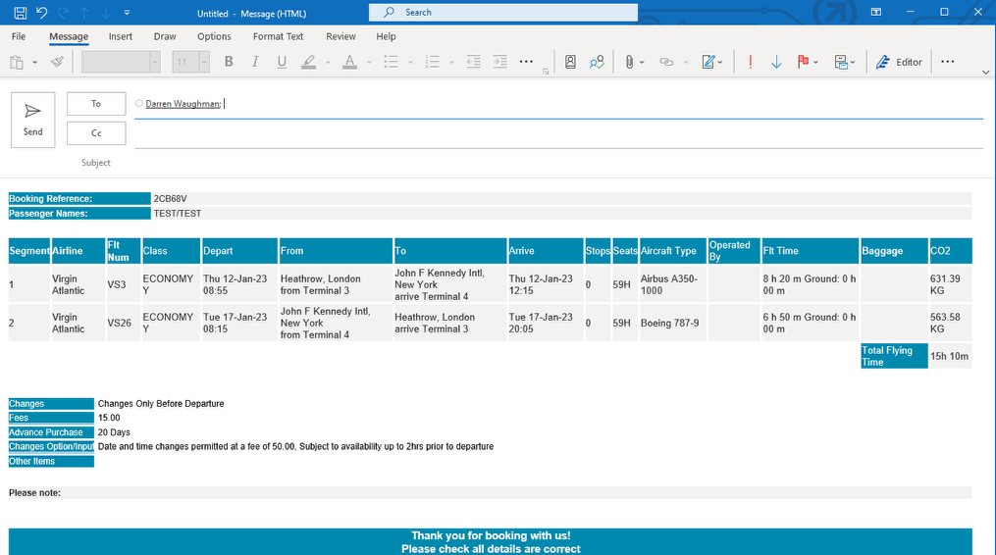Increase paragraph indent

500,62
